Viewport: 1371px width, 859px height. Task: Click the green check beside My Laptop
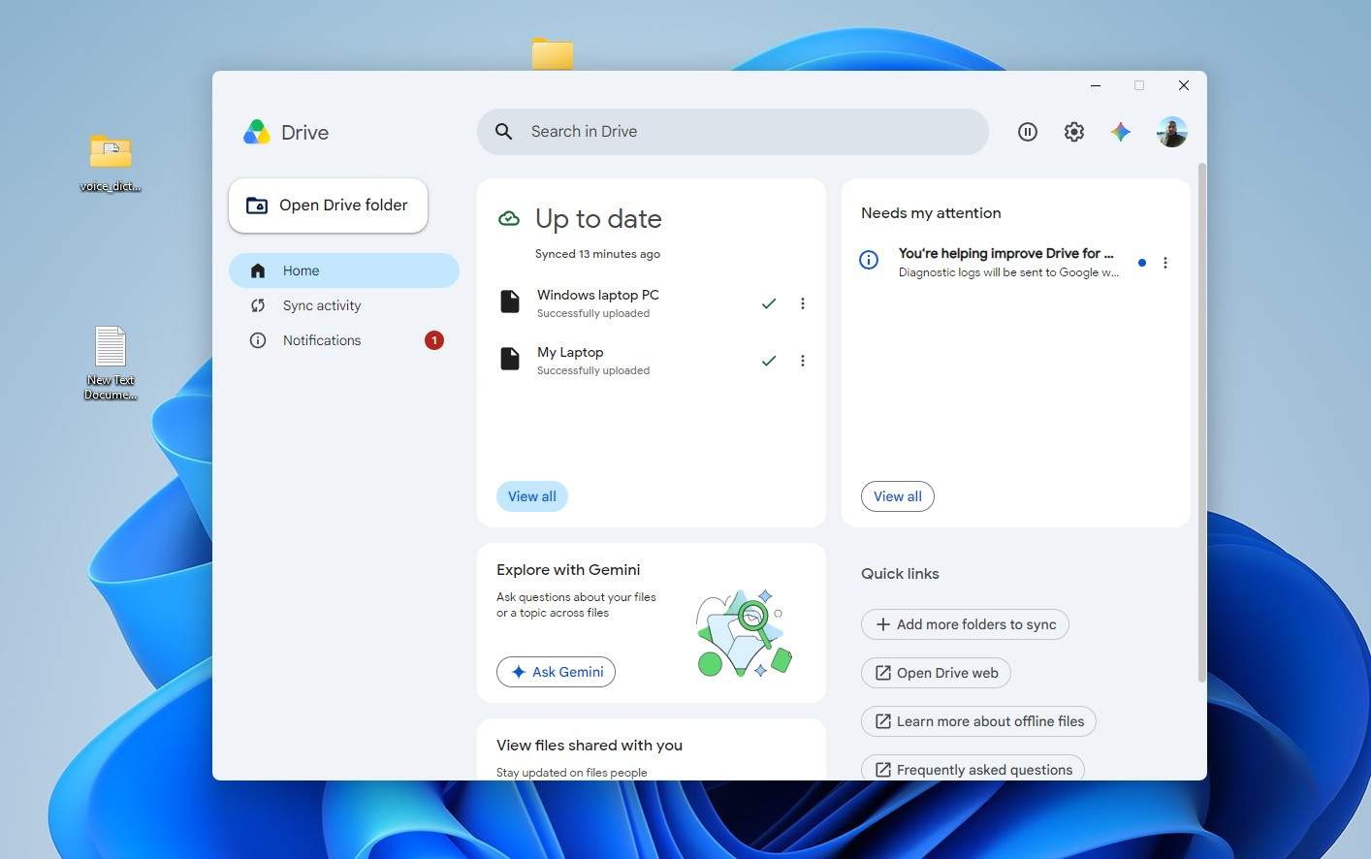click(769, 361)
